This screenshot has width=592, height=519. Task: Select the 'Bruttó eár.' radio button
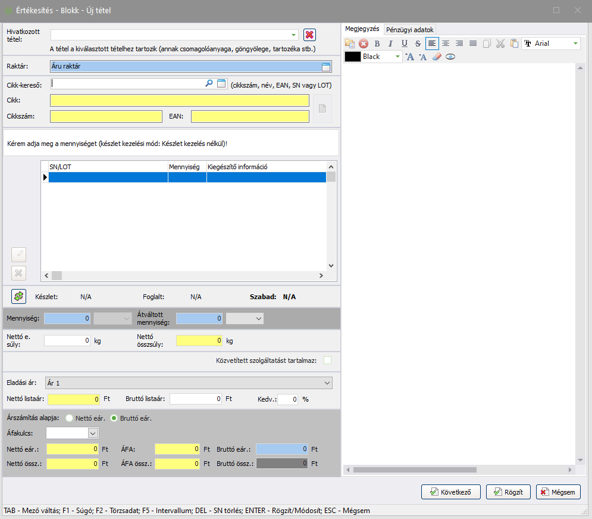(x=114, y=418)
